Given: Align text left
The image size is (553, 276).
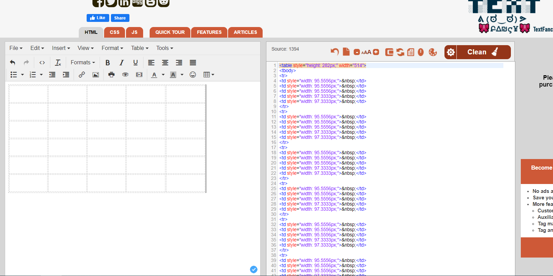Looking at the screenshot, I should [151, 63].
